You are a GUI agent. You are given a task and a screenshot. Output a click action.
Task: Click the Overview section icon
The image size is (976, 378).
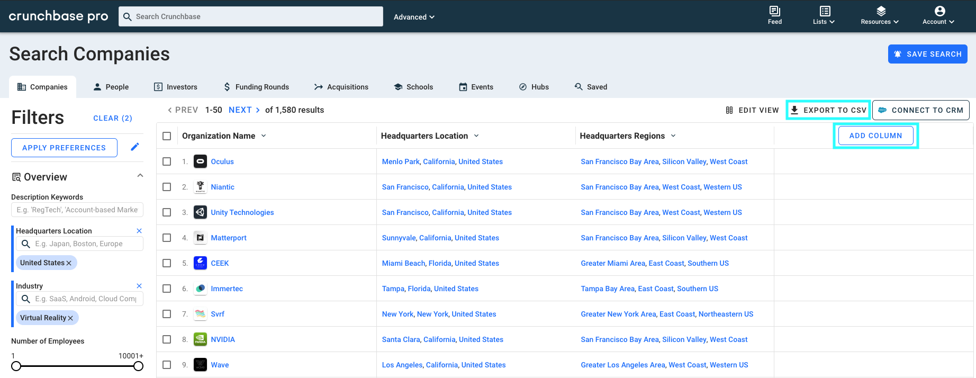tap(16, 177)
